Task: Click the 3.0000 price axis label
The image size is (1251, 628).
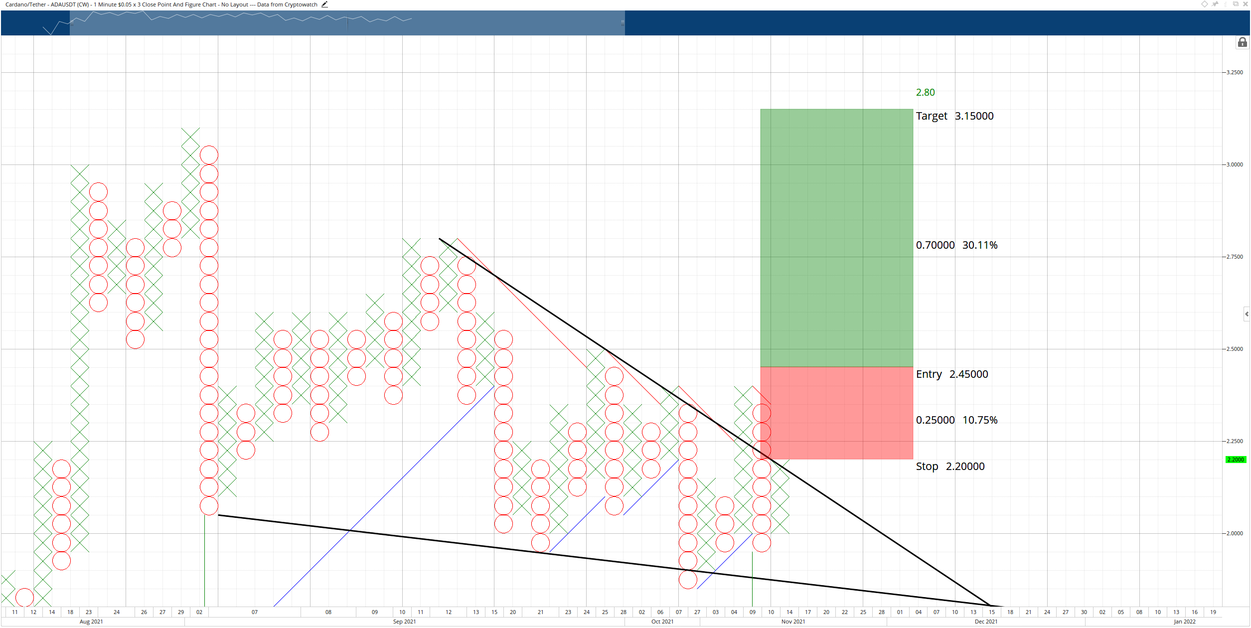Action: pyautogui.click(x=1235, y=164)
